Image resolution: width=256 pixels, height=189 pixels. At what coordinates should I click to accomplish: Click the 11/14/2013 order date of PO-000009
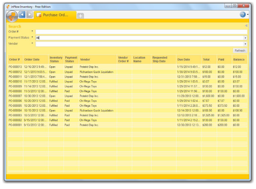coord(36,86)
